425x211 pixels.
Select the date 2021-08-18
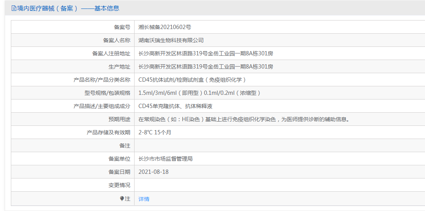(154, 172)
